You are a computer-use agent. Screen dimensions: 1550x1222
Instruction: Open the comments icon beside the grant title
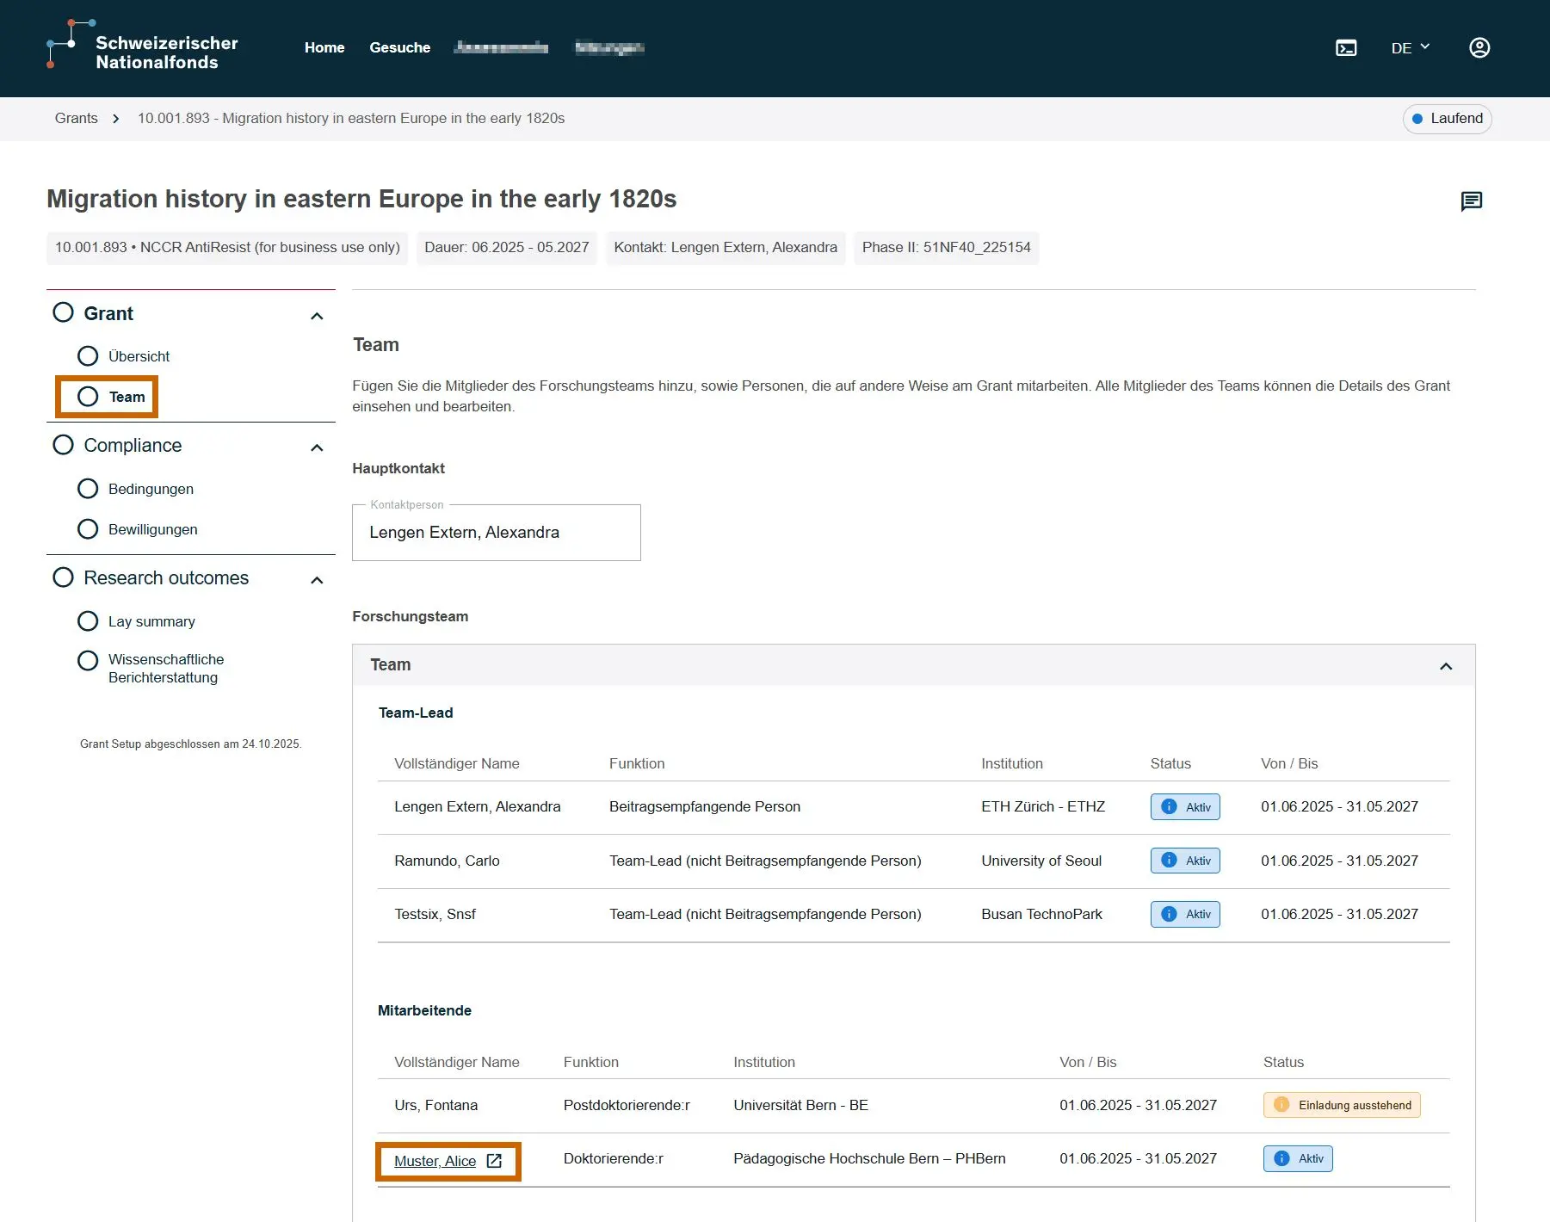click(x=1472, y=201)
